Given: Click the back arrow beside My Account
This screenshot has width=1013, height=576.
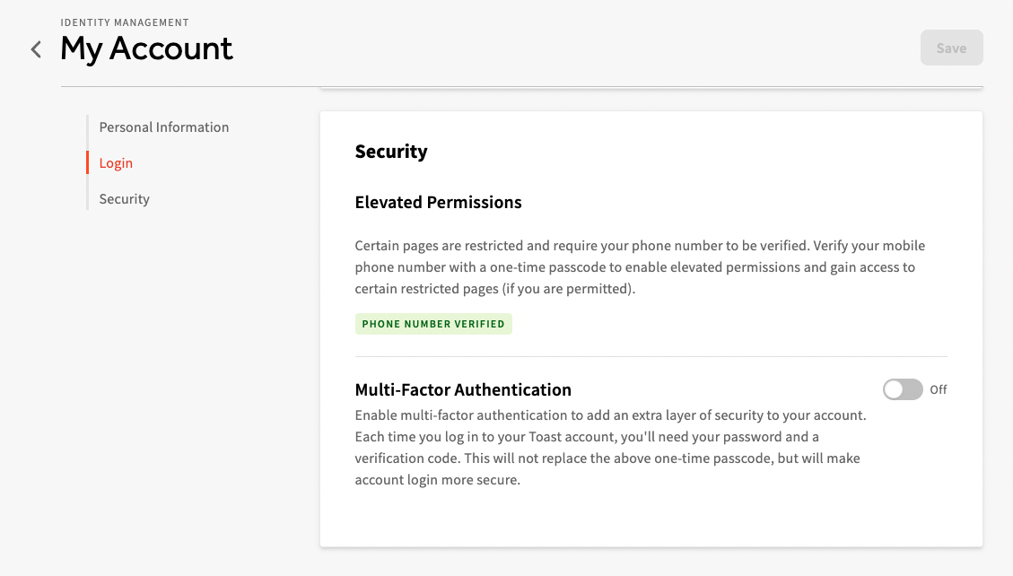Looking at the screenshot, I should tap(35, 49).
